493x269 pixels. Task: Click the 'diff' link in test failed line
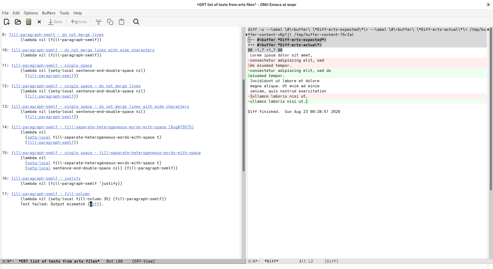click(94, 204)
